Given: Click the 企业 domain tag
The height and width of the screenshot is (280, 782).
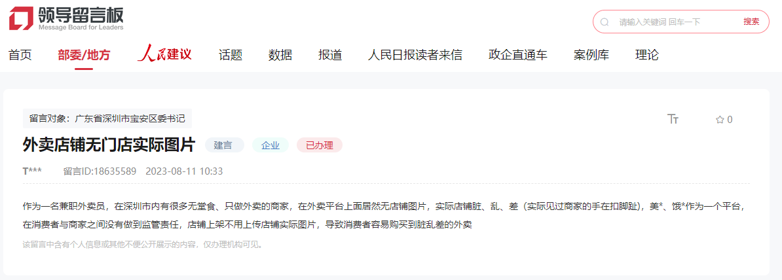Looking at the screenshot, I should [x=270, y=145].
